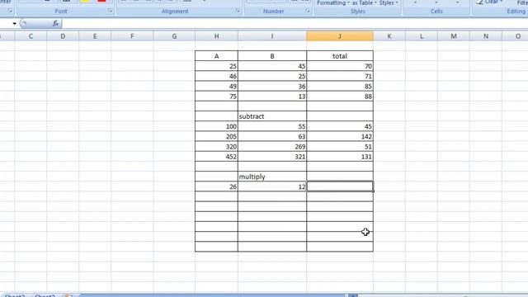Select the cell containing 46
The height and width of the screenshot is (297, 528).
216,76
